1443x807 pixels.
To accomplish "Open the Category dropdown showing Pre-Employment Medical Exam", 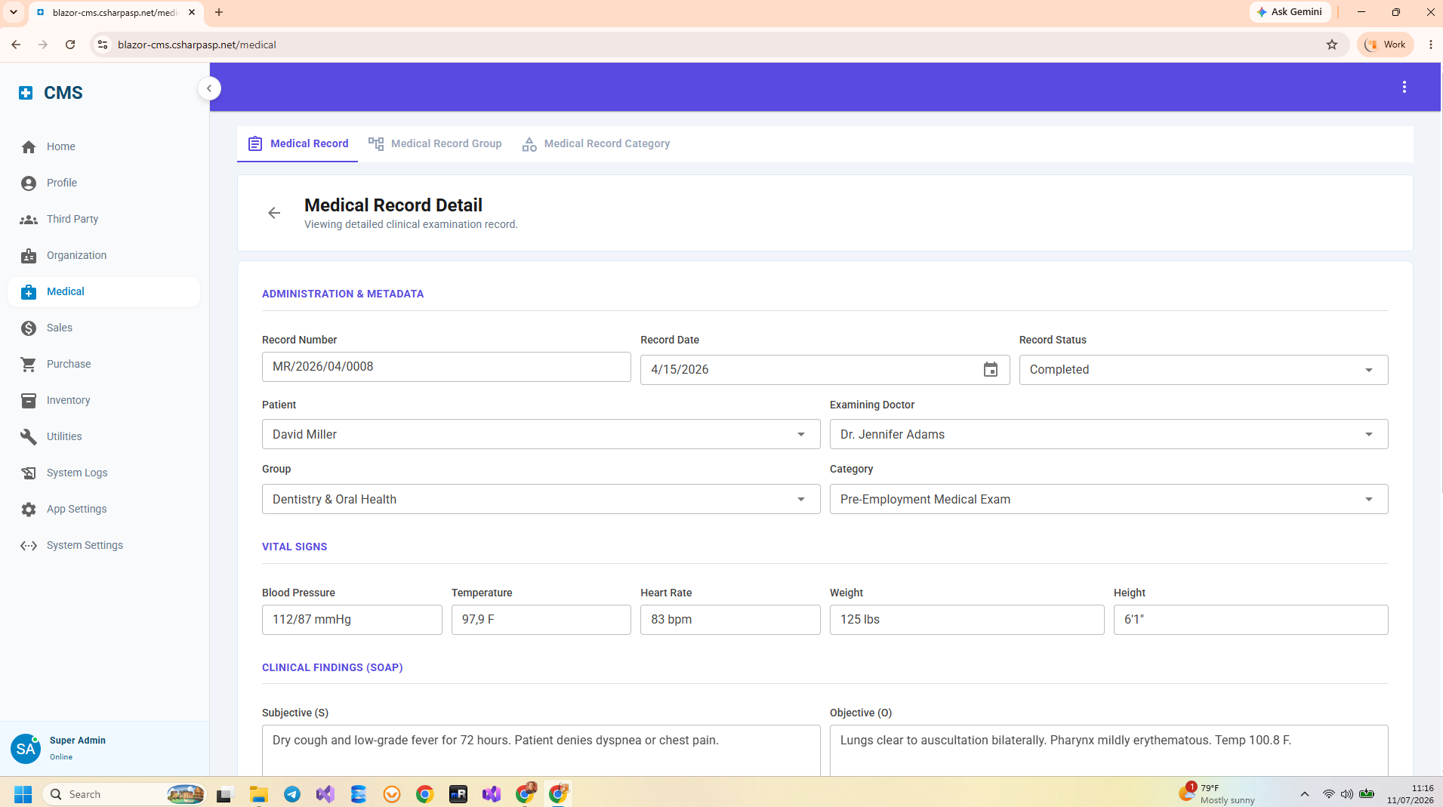I will (1108, 499).
